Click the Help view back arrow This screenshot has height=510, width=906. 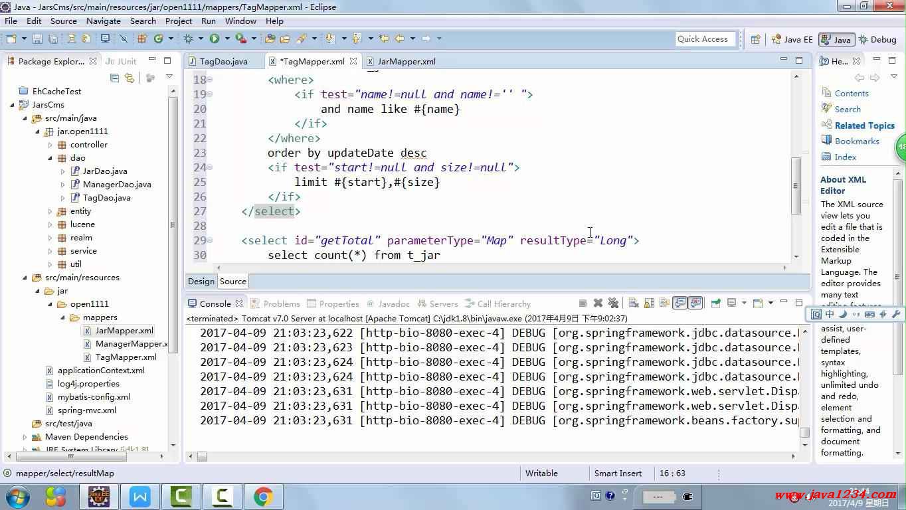coord(860,78)
